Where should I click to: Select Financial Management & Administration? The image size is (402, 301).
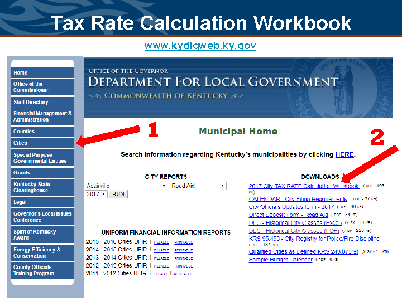point(42,116)
